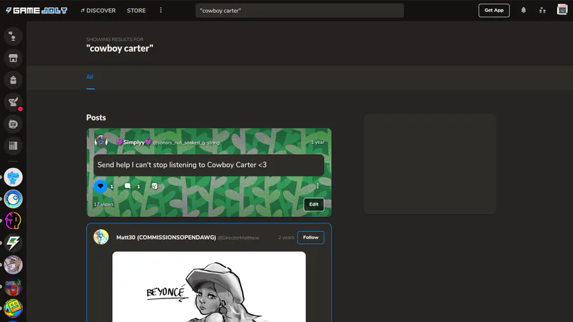Click the Edit button on Simplyy's post
Screen dimensions: 573x322
[x=314, y=204]
